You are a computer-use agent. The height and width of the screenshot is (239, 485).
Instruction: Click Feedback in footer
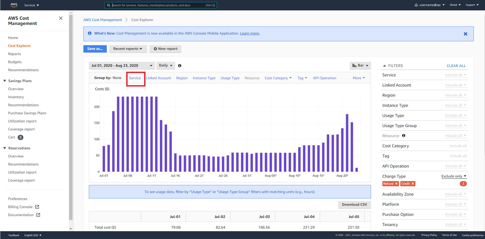tap(14, 235)
